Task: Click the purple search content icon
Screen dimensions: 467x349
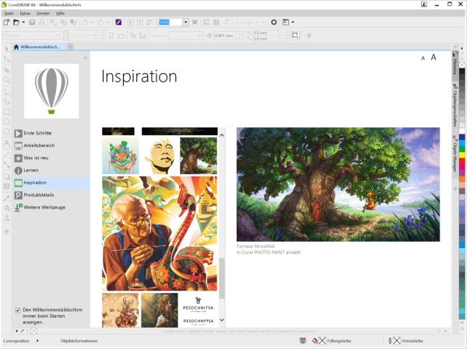Action: point(118,22)
